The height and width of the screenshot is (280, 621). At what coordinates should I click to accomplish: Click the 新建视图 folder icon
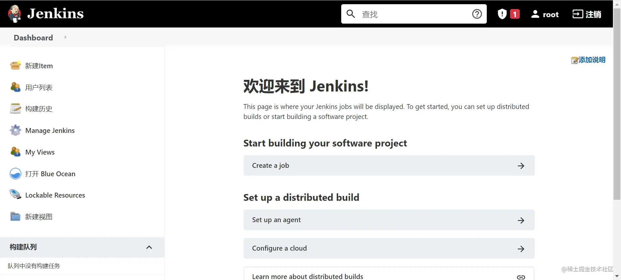(x=16, y=216)
